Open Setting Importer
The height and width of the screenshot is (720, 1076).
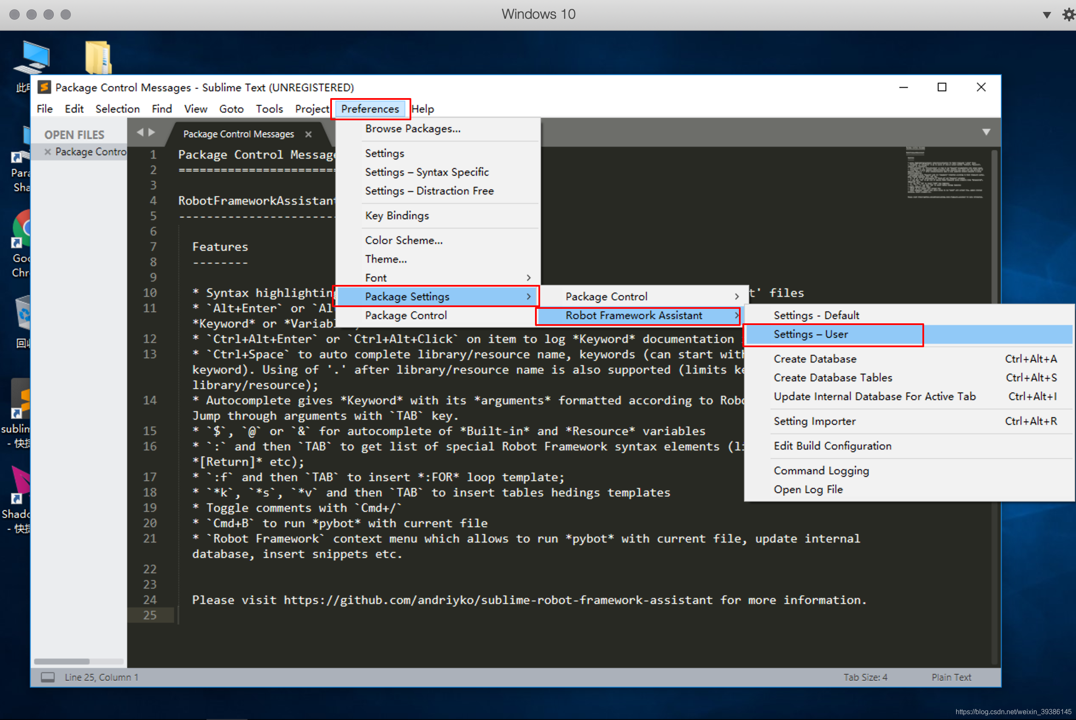pyautogui.click(x=909, y=421)
